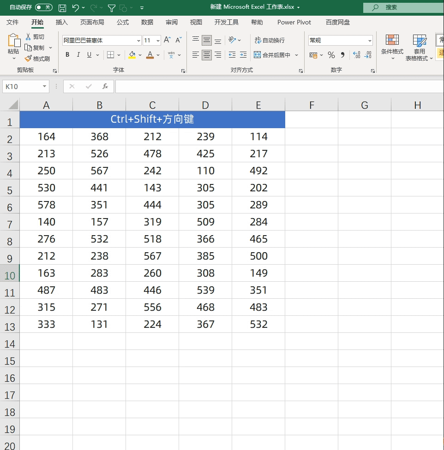The height and width of the screenshot is (450, 444).
Task: Open the number format dropdown 常规
Action: click(370, 41)
